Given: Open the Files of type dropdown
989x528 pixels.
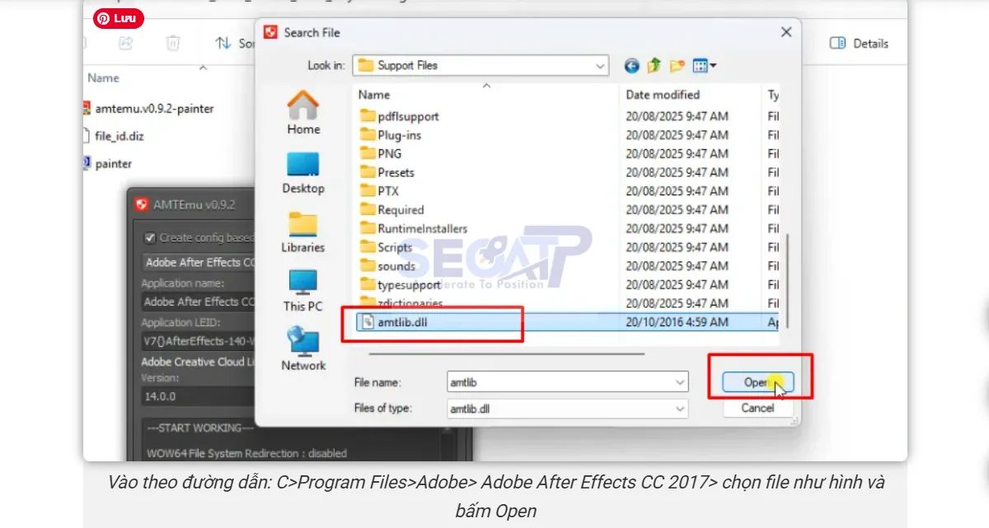Looking at the screenshot, I should coord(680,408).
